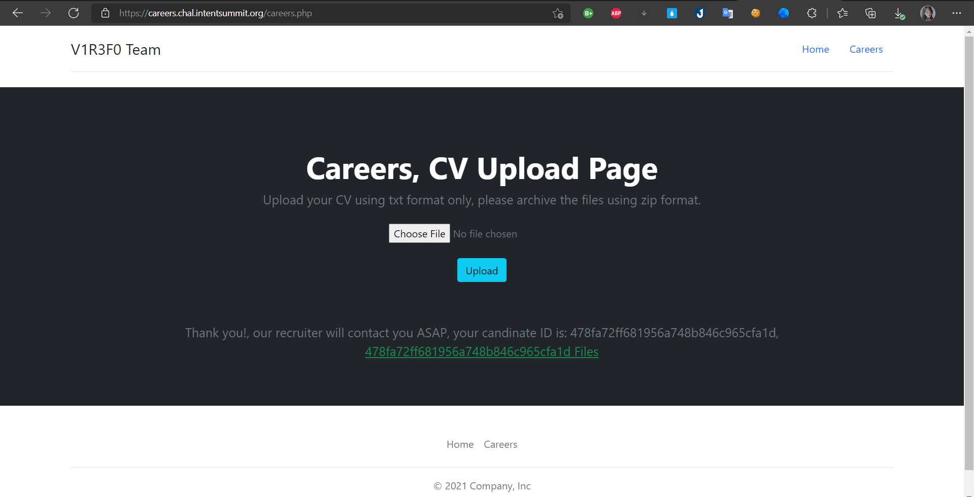Open the Adblock Plus (ABP) extension

pyautogui.click(x=616, y=13)
